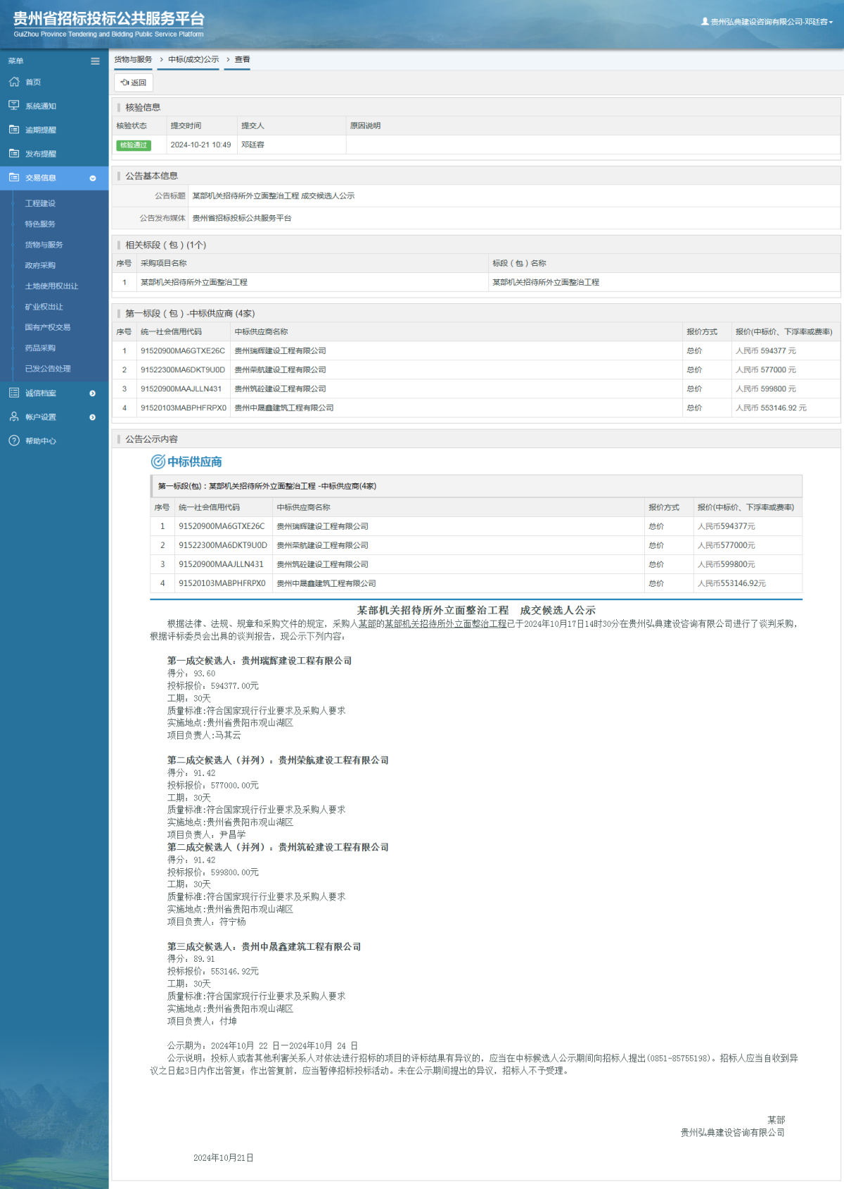The image size is (844, 1189).
Task: Click 贵州荣航建设工程有限公司 in upper supplier table
Action: [280, 370]
